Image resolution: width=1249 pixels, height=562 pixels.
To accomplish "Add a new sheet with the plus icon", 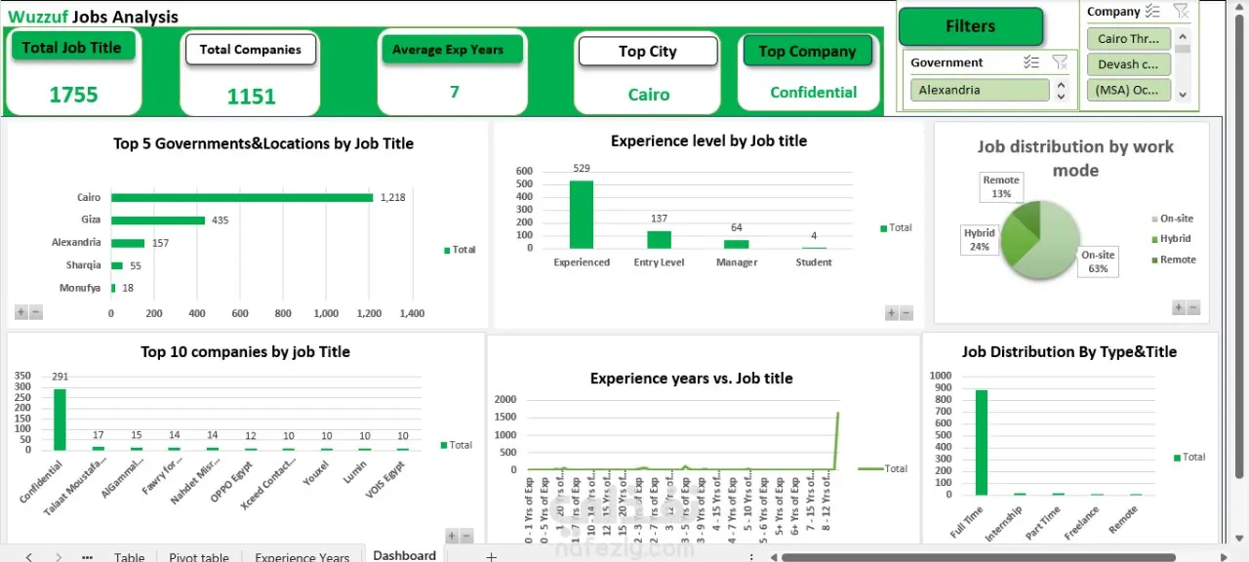I will click(x=491, y=556).
